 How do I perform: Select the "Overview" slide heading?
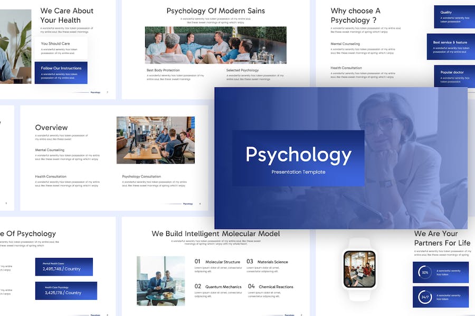pyautogui.click(x=51, y=127)
